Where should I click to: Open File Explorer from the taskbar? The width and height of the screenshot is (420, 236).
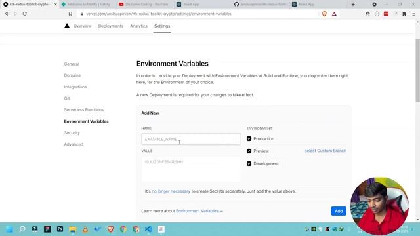tap(73, 229)
